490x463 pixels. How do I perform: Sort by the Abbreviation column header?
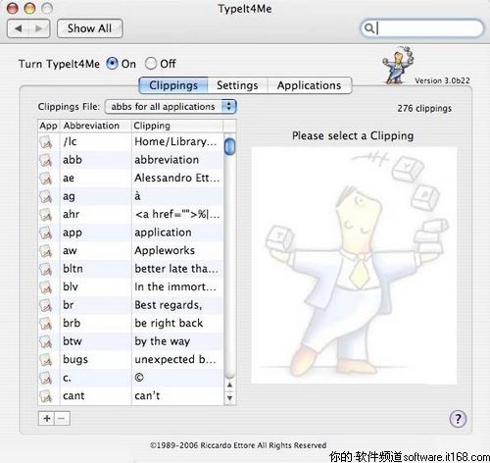[96, 126]
